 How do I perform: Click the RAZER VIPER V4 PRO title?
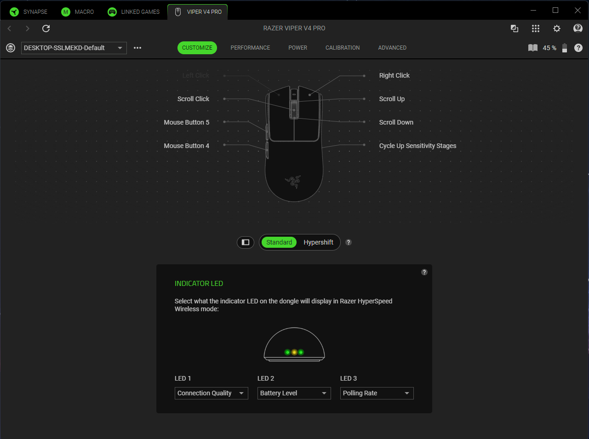pos(294,28)
